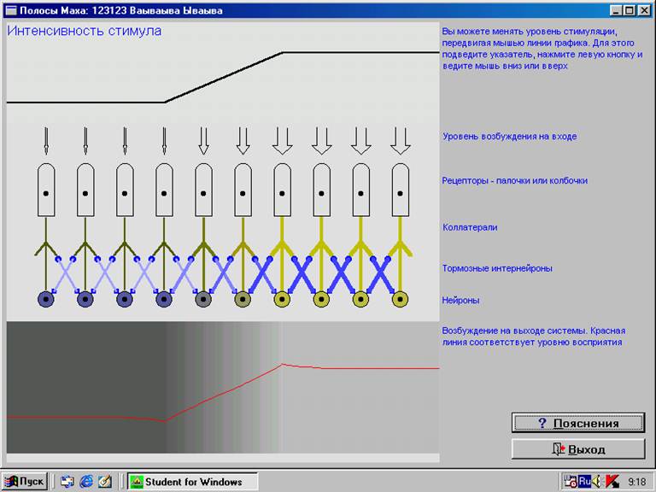656x492 pixels.
Task: Click the volume speaker tray icon
Action: click(596, 482)
